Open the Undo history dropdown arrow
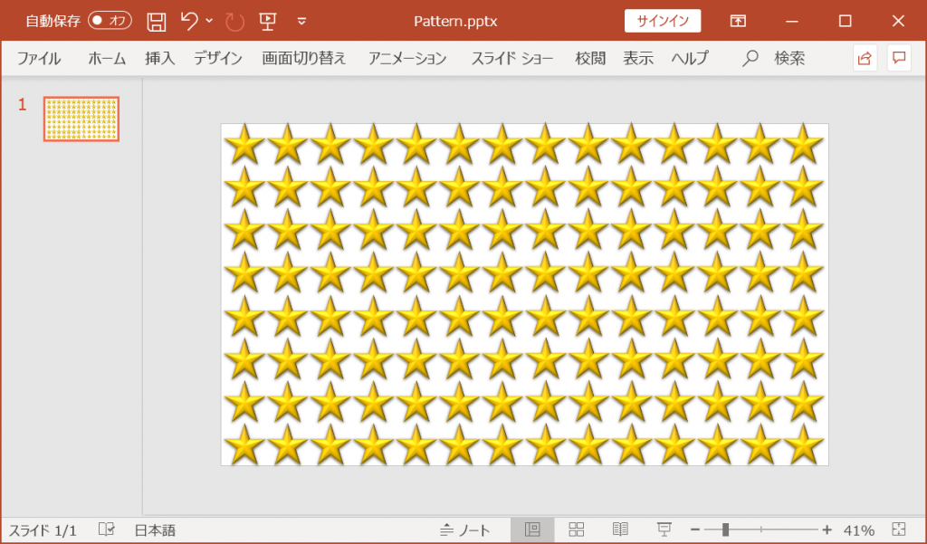 [x=209, y=21]
